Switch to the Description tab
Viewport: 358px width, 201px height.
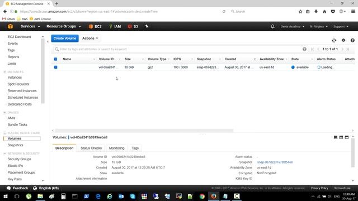coord(64,148)
